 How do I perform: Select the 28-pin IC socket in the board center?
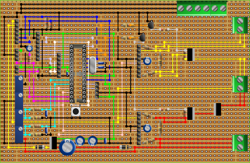[x=78, y=74]
